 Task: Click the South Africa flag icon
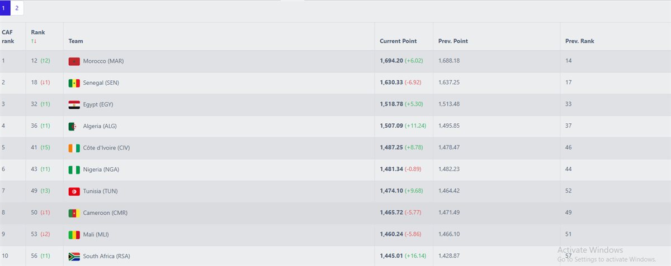(x=74, y=257)
